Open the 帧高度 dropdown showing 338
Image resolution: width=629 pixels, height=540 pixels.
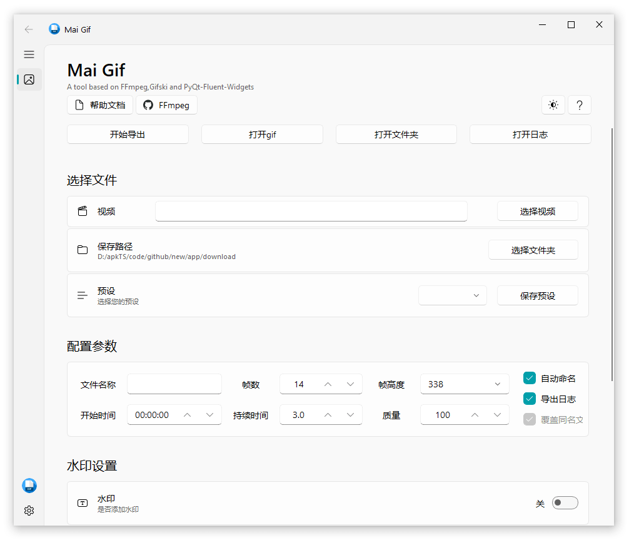465,384
